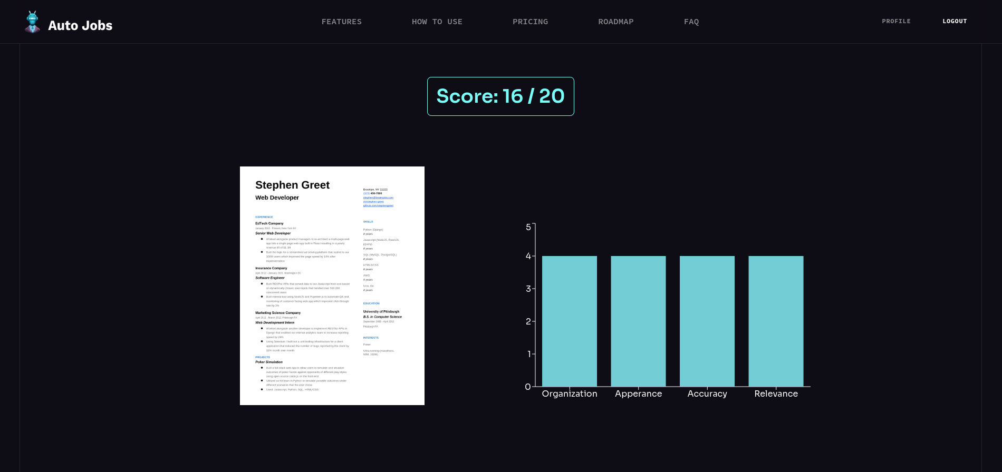Image resolution: width=1002 pixels, height=472 pixels.
Task: Click the y-axis value 5
Action: (528, 227)
